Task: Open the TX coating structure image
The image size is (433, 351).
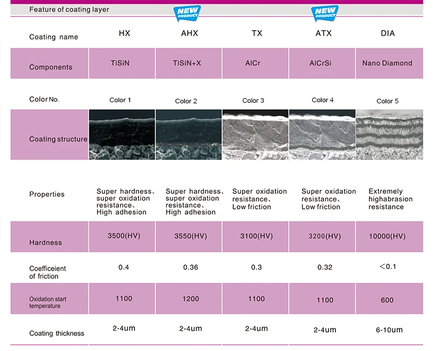Action: (x=255, y=135)
